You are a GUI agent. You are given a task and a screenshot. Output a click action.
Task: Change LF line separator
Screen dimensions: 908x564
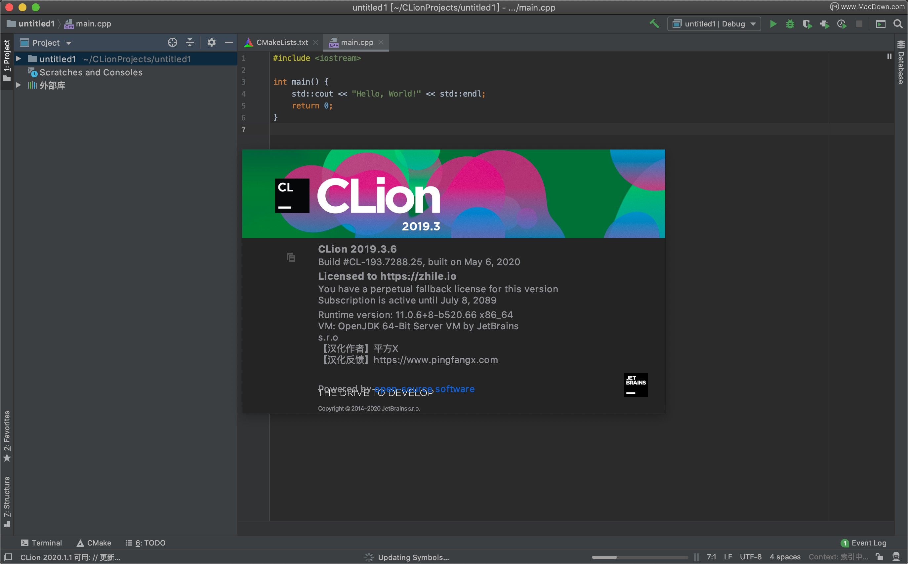728,557
